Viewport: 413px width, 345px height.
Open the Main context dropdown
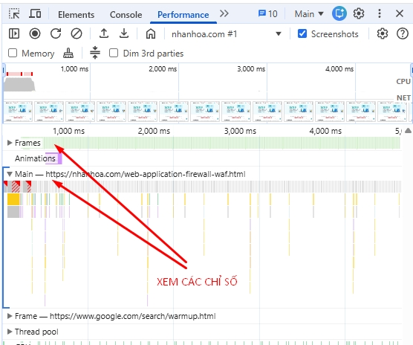[309, 13]
